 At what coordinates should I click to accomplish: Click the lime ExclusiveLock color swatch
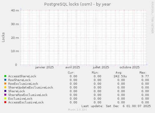[x=5, y=98]
